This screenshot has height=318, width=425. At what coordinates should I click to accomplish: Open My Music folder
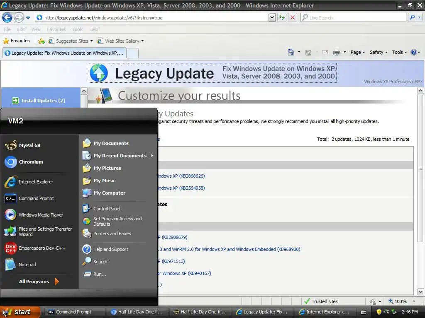(x=99, y=181)
